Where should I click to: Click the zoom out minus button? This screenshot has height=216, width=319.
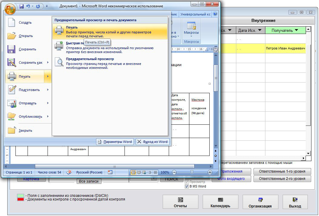pyautogui.click(x=174, y=172)
